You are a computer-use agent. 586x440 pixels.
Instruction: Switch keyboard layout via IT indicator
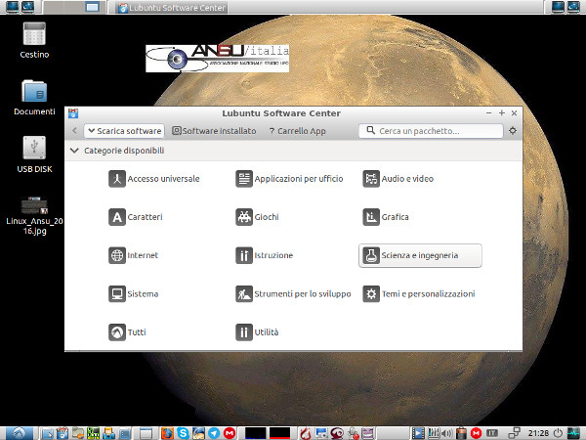[492, 433]
